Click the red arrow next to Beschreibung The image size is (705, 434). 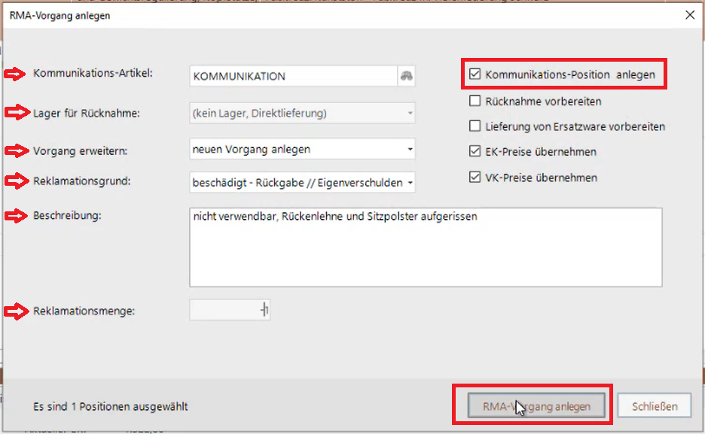[15, 217]
